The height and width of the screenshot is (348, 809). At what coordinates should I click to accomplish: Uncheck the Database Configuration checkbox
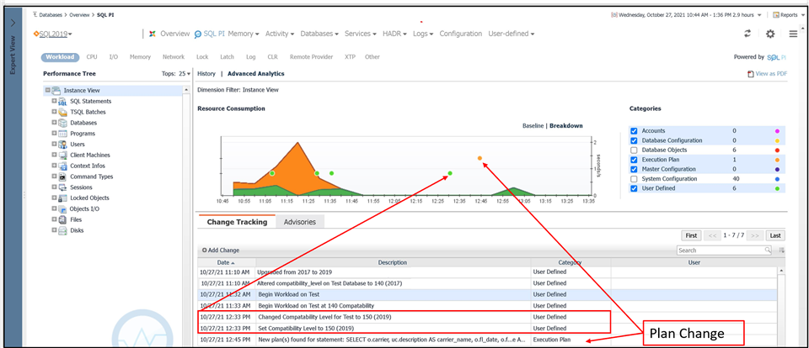[x=634, y=140]
